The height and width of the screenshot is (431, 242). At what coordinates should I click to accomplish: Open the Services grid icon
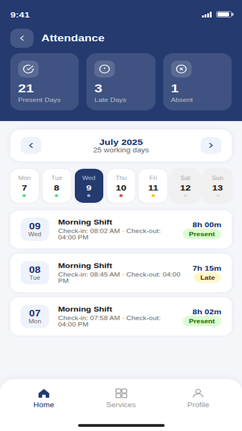(121, 393)
